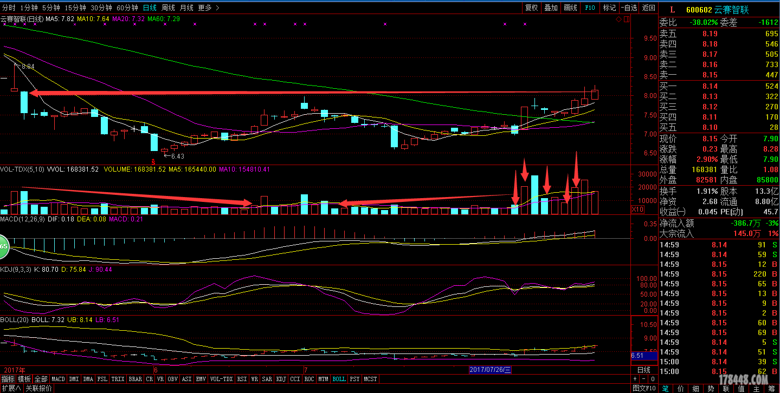780x393 pixels.
Task: Select the TRIX indicator tab
Action: (x=118, y=379)
